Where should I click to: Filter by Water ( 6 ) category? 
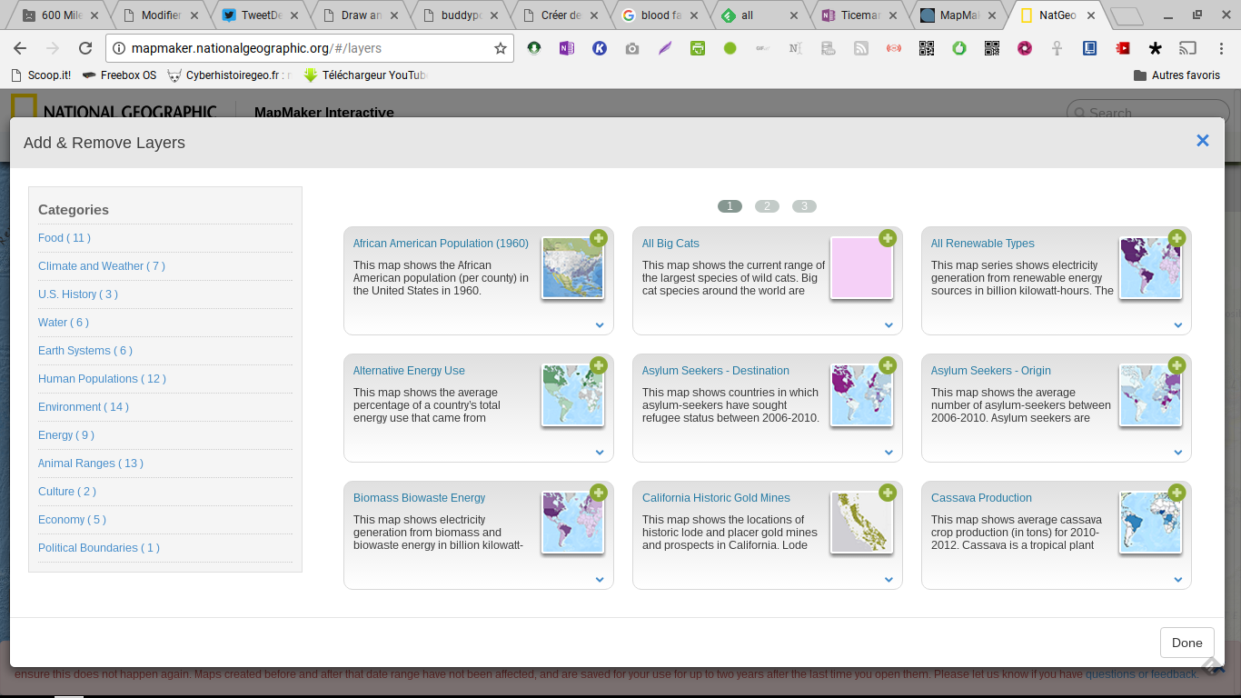(64, 323)
